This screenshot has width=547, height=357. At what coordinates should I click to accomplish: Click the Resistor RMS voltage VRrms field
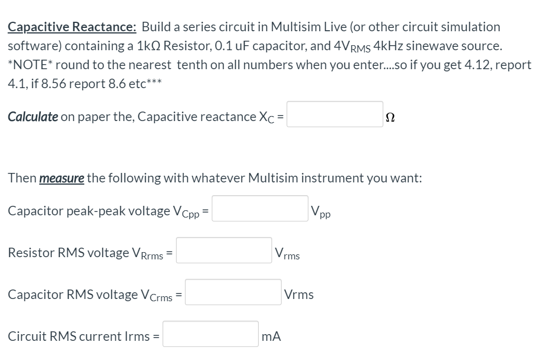click(223, 250)
